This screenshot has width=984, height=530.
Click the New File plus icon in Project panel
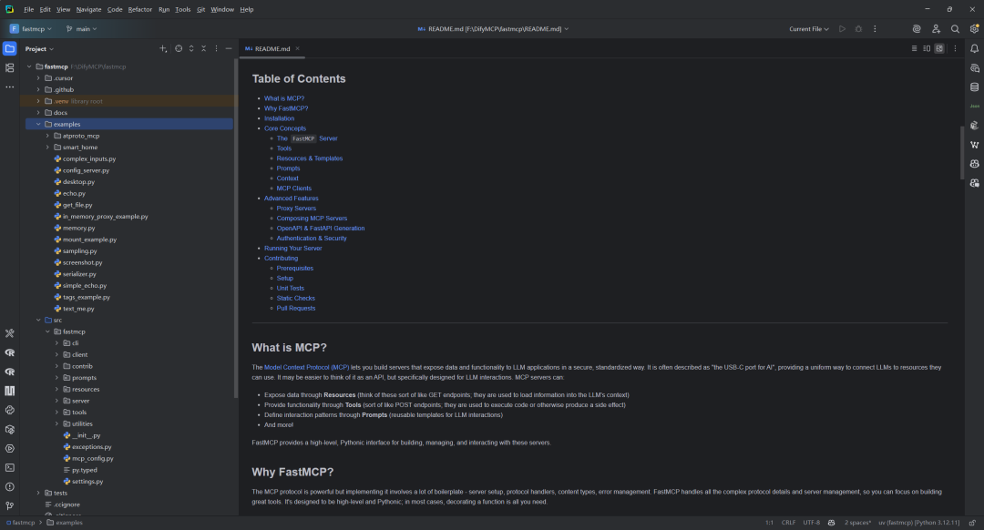coord(163,48)
